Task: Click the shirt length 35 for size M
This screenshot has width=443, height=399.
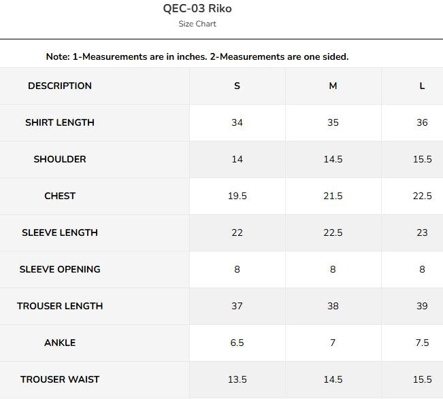Action: tap(333, 122)
